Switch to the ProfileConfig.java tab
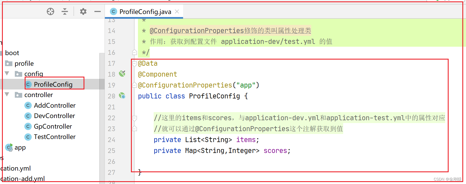466x184 pixels. point(145,11)
